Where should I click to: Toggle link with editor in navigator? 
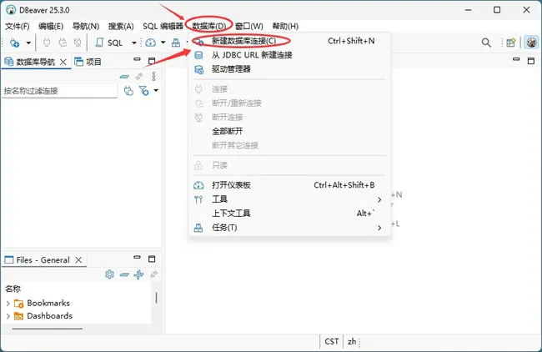click(139, 77)
